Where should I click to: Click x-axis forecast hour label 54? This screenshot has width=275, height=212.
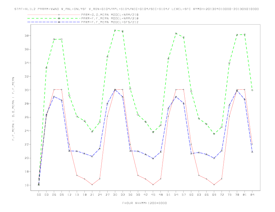(x=176, y=195)
